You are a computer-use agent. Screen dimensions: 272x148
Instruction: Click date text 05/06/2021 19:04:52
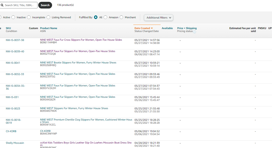(x=147, y=131)
